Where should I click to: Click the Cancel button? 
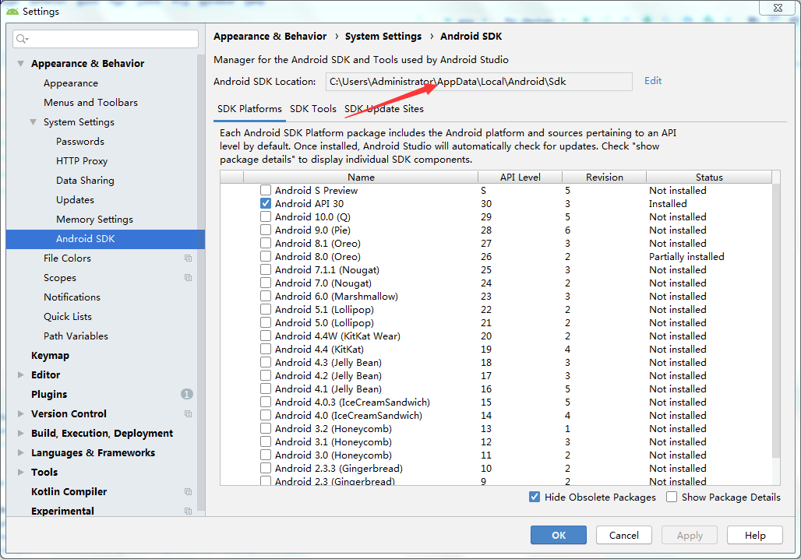(x=624, y=535)
